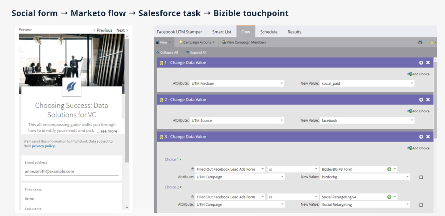The image size is (445, 216).
Task: Expand All flow steps
Action: pos(196,52)
